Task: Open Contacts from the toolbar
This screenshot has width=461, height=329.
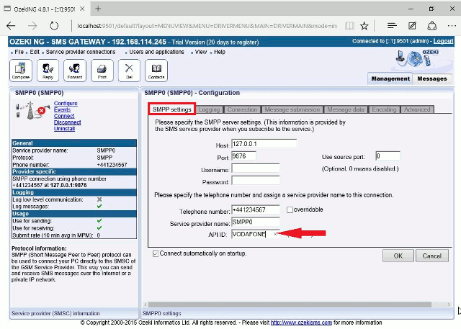Action: pos(156,71)
